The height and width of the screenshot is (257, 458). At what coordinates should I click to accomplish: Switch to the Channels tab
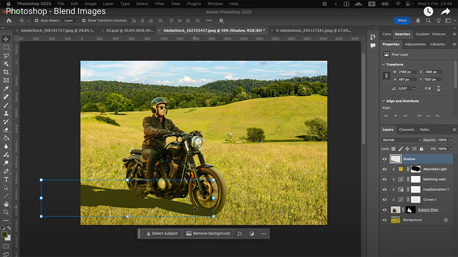tap(406, 129)
